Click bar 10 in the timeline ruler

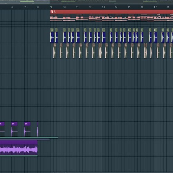[64, 7]
